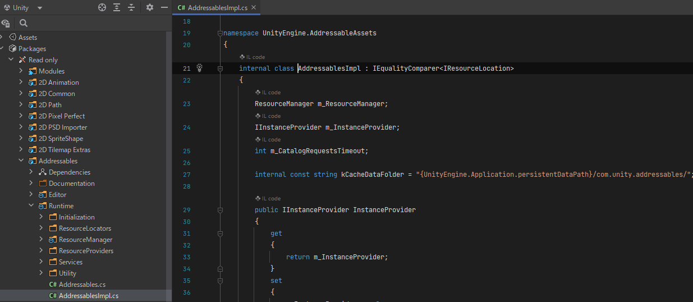Select the Services folder

click(71, 262)
